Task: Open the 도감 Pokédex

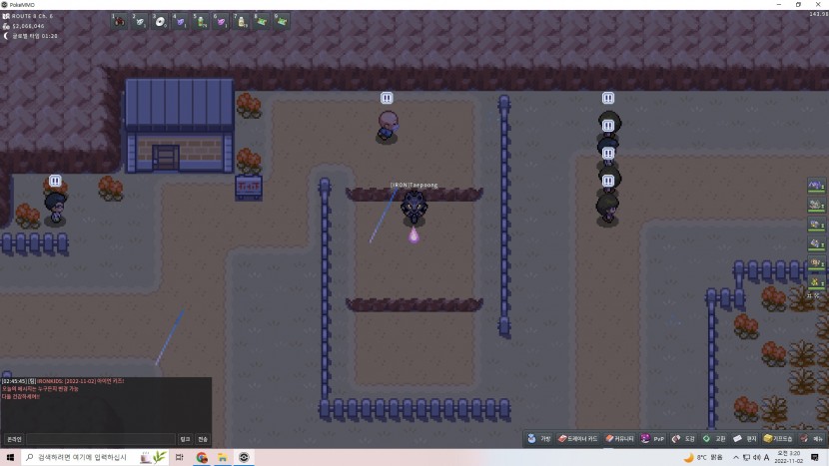Action: [683, 438]
